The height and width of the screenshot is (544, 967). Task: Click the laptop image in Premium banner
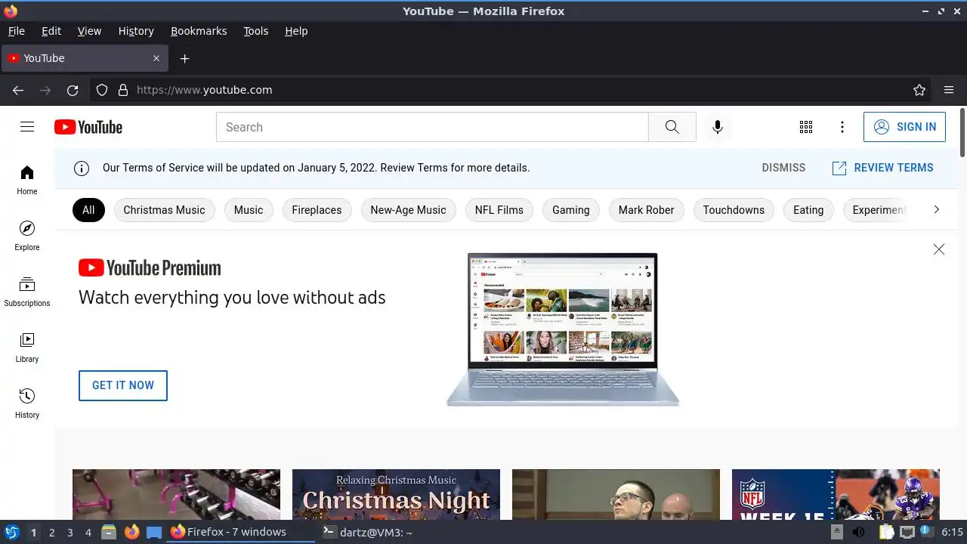click(x=563, y=329)
